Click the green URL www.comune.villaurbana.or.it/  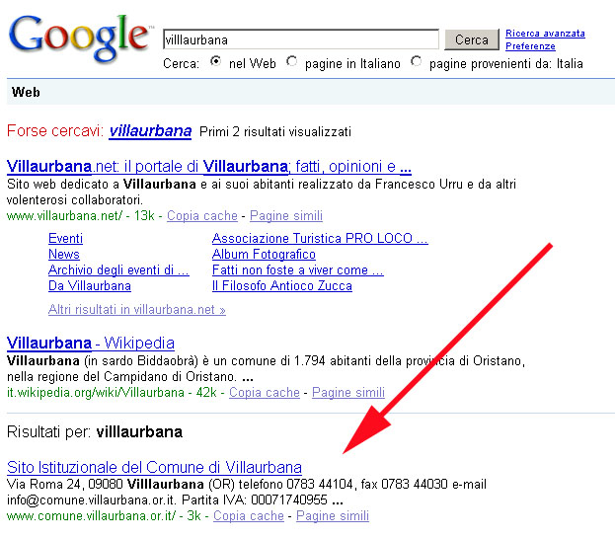(x=92, y=515)
